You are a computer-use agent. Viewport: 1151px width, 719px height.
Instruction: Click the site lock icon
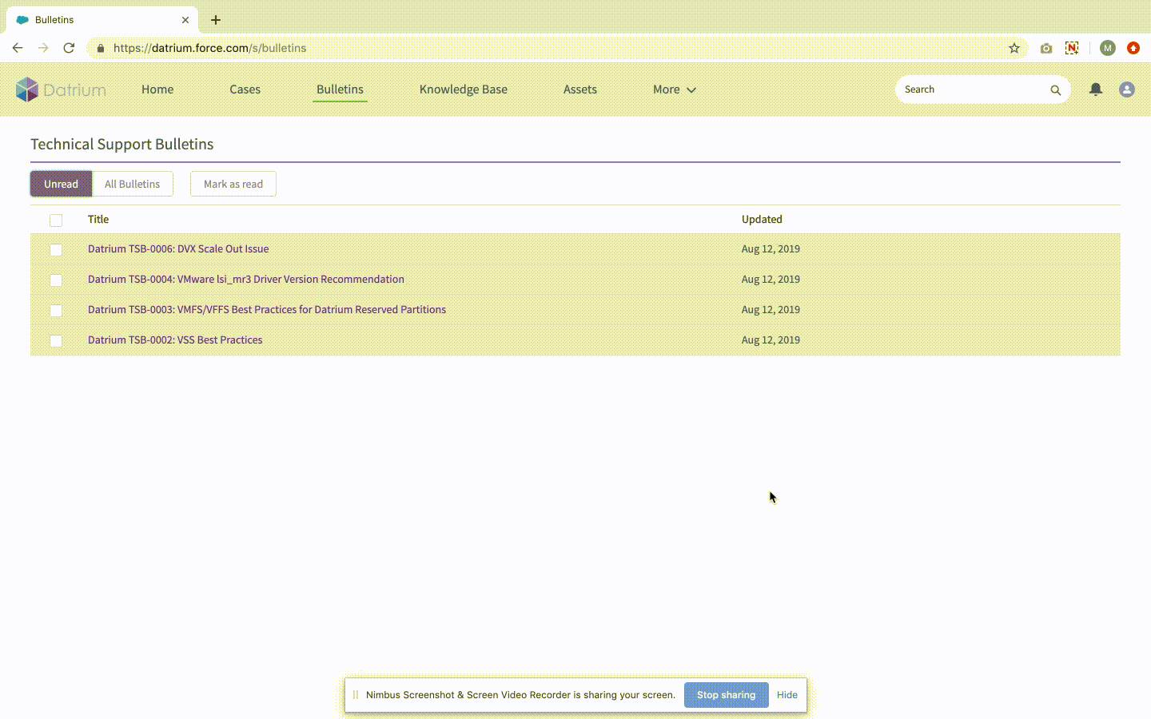pos(100,48)
